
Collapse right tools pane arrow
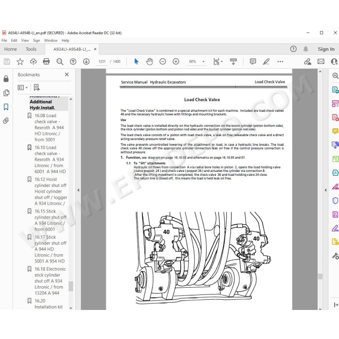pyautogui.click(x=325, y=190)
